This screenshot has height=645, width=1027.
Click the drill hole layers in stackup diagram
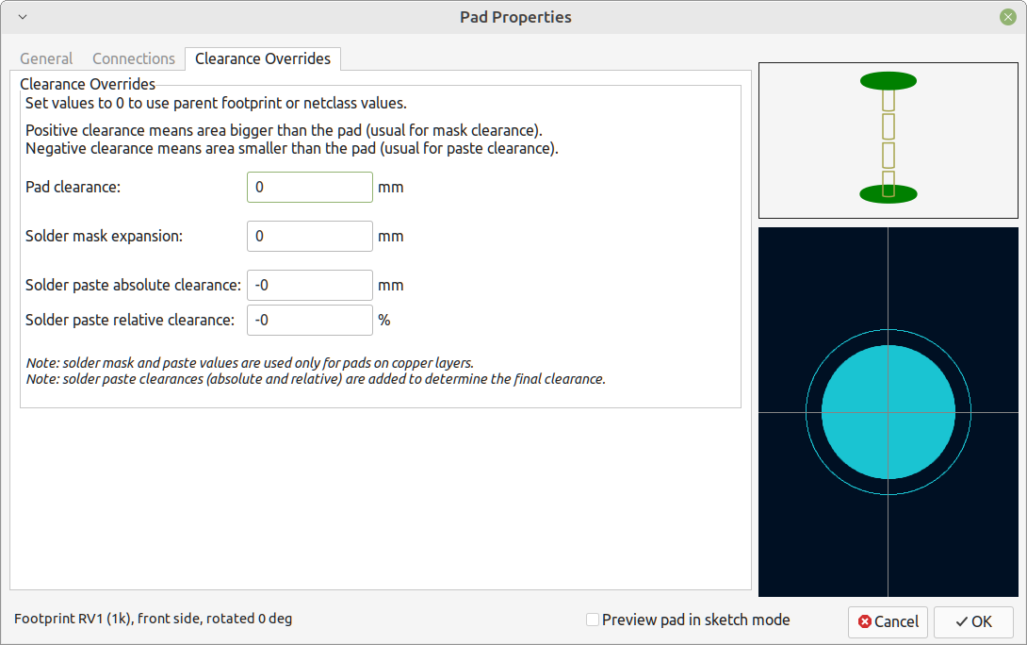tap(888, 143)
